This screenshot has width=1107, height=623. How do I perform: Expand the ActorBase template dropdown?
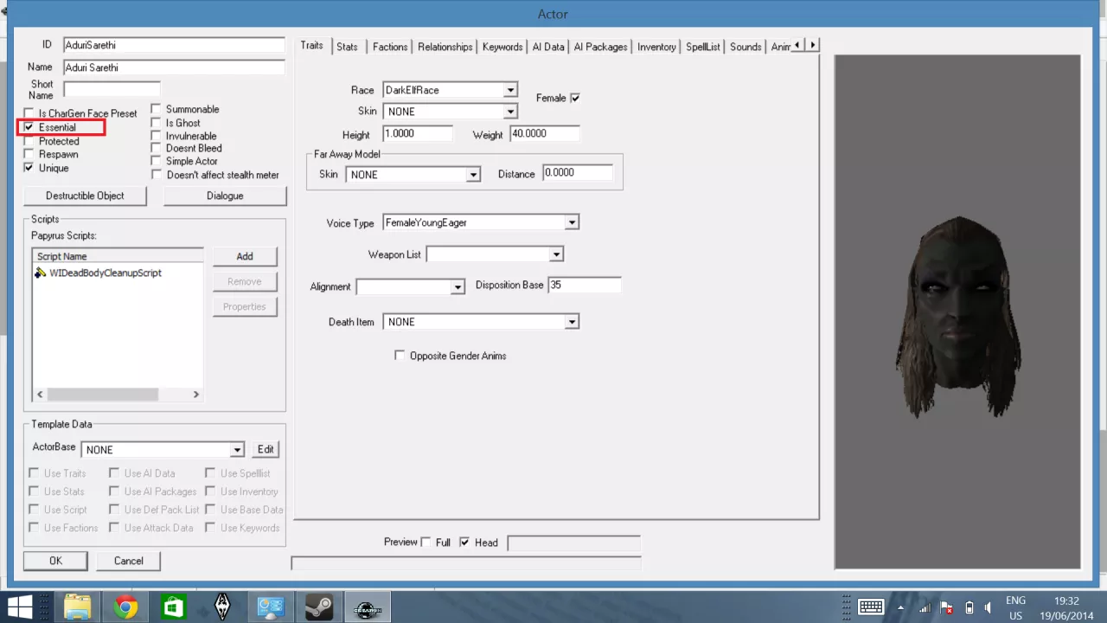click(x=238, y=450)
